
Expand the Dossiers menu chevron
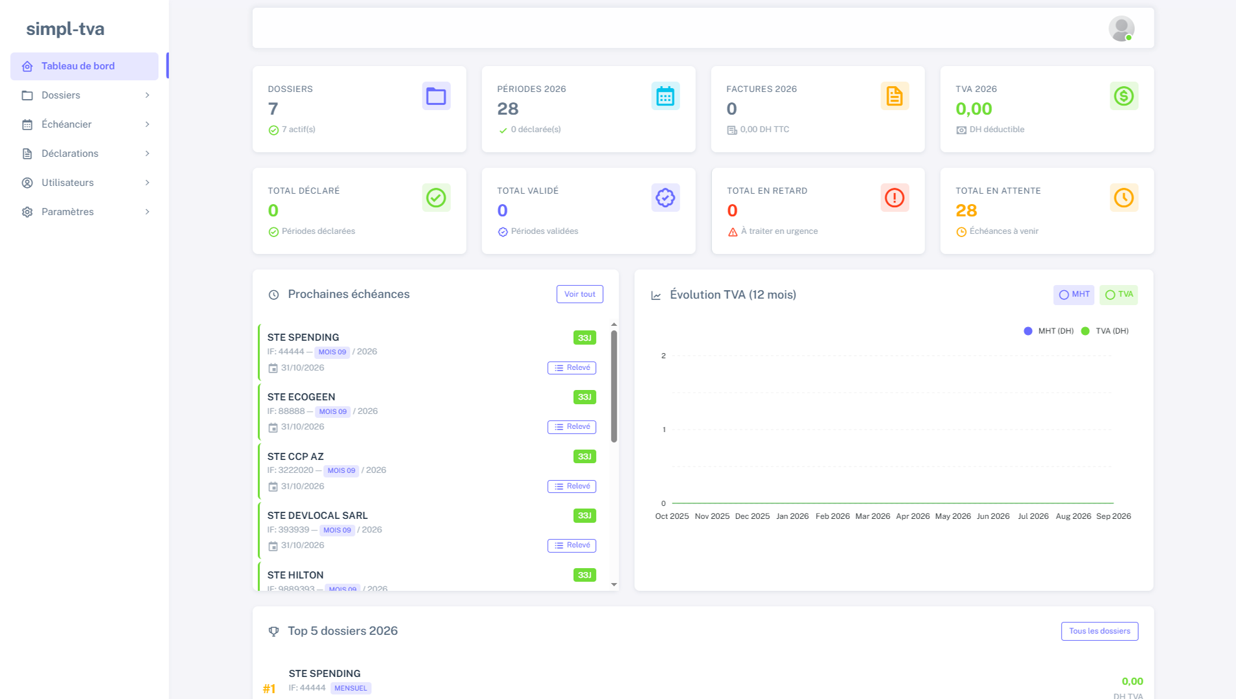[x=148, y=95]
